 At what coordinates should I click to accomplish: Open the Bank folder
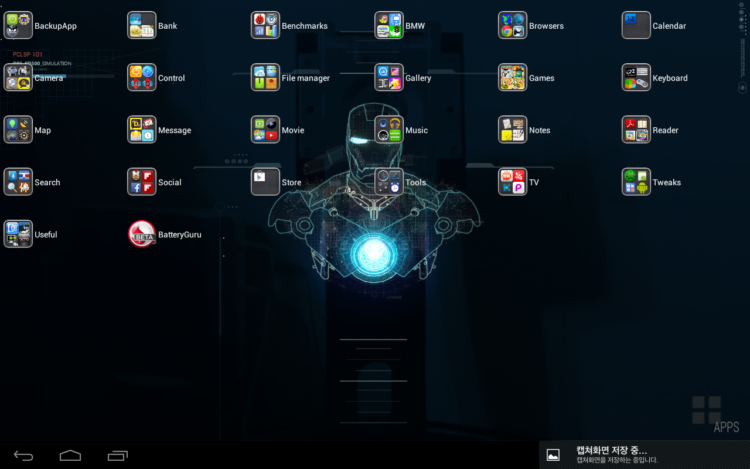[x=142, y=26]
